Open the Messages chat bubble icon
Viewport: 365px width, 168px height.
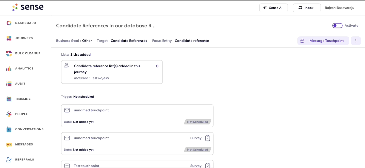point(9,144)
